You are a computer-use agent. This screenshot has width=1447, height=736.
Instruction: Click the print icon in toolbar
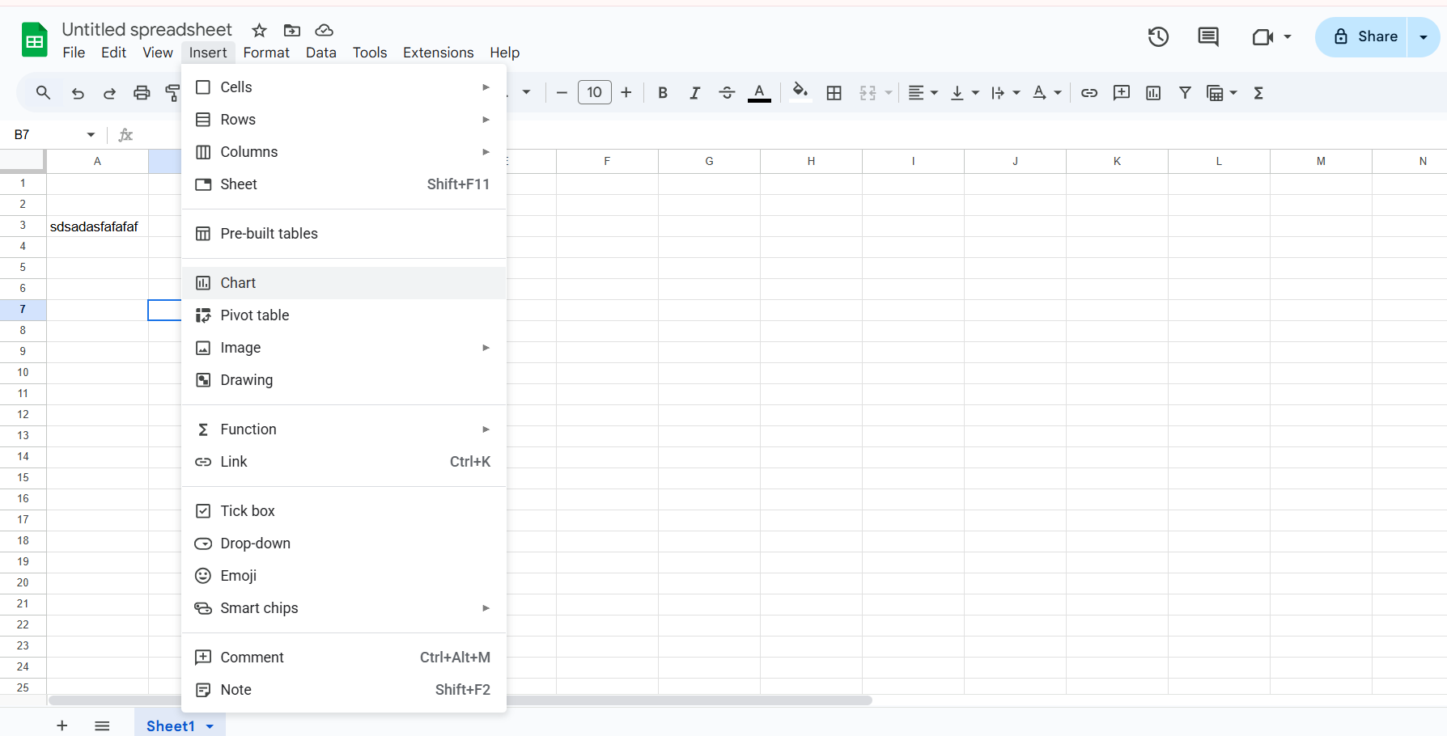[x=142, y=93]
